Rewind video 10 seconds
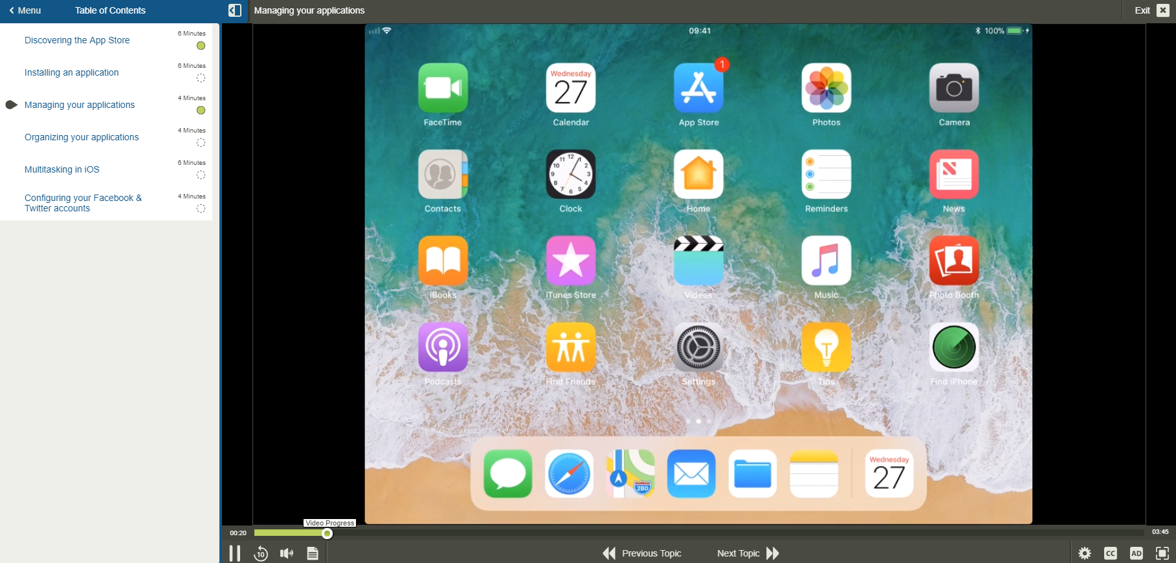Screen dimensions: 1176x563 261,553
